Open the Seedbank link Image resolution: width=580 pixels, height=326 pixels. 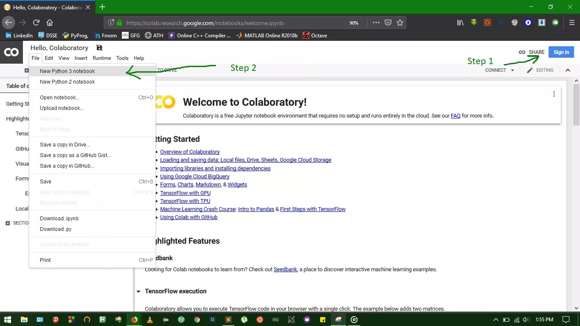pos(285,270)
